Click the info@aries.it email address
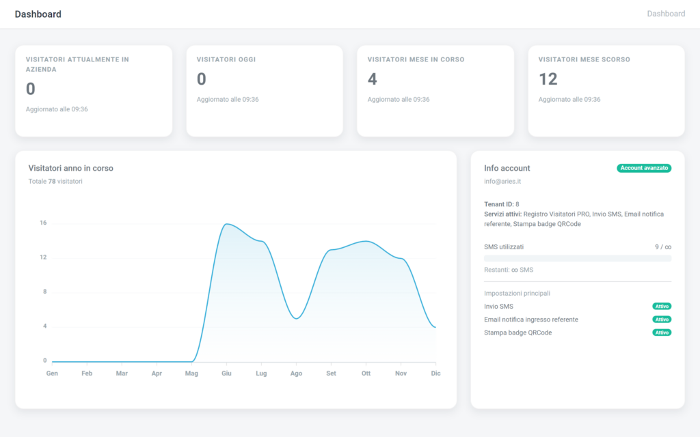 (502, 182)
